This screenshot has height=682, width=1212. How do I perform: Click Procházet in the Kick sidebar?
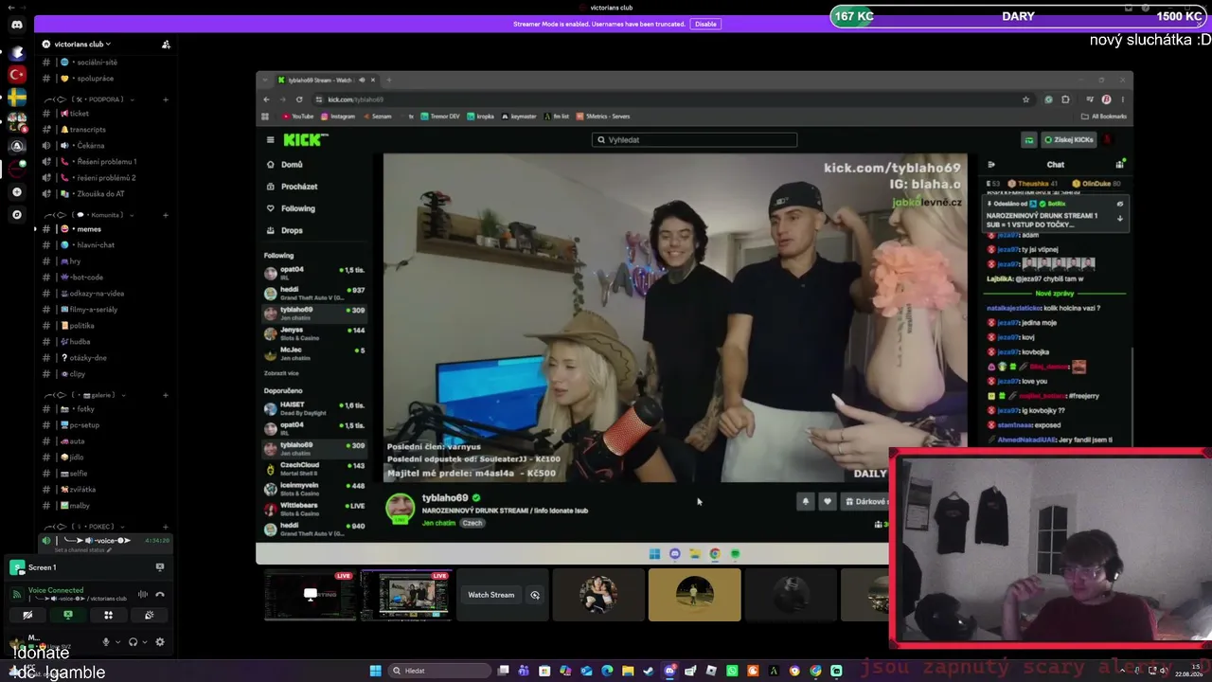pos(299,187)
